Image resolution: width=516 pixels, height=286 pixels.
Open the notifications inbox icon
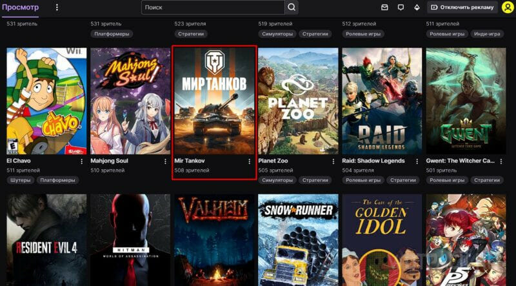[385, 7]
